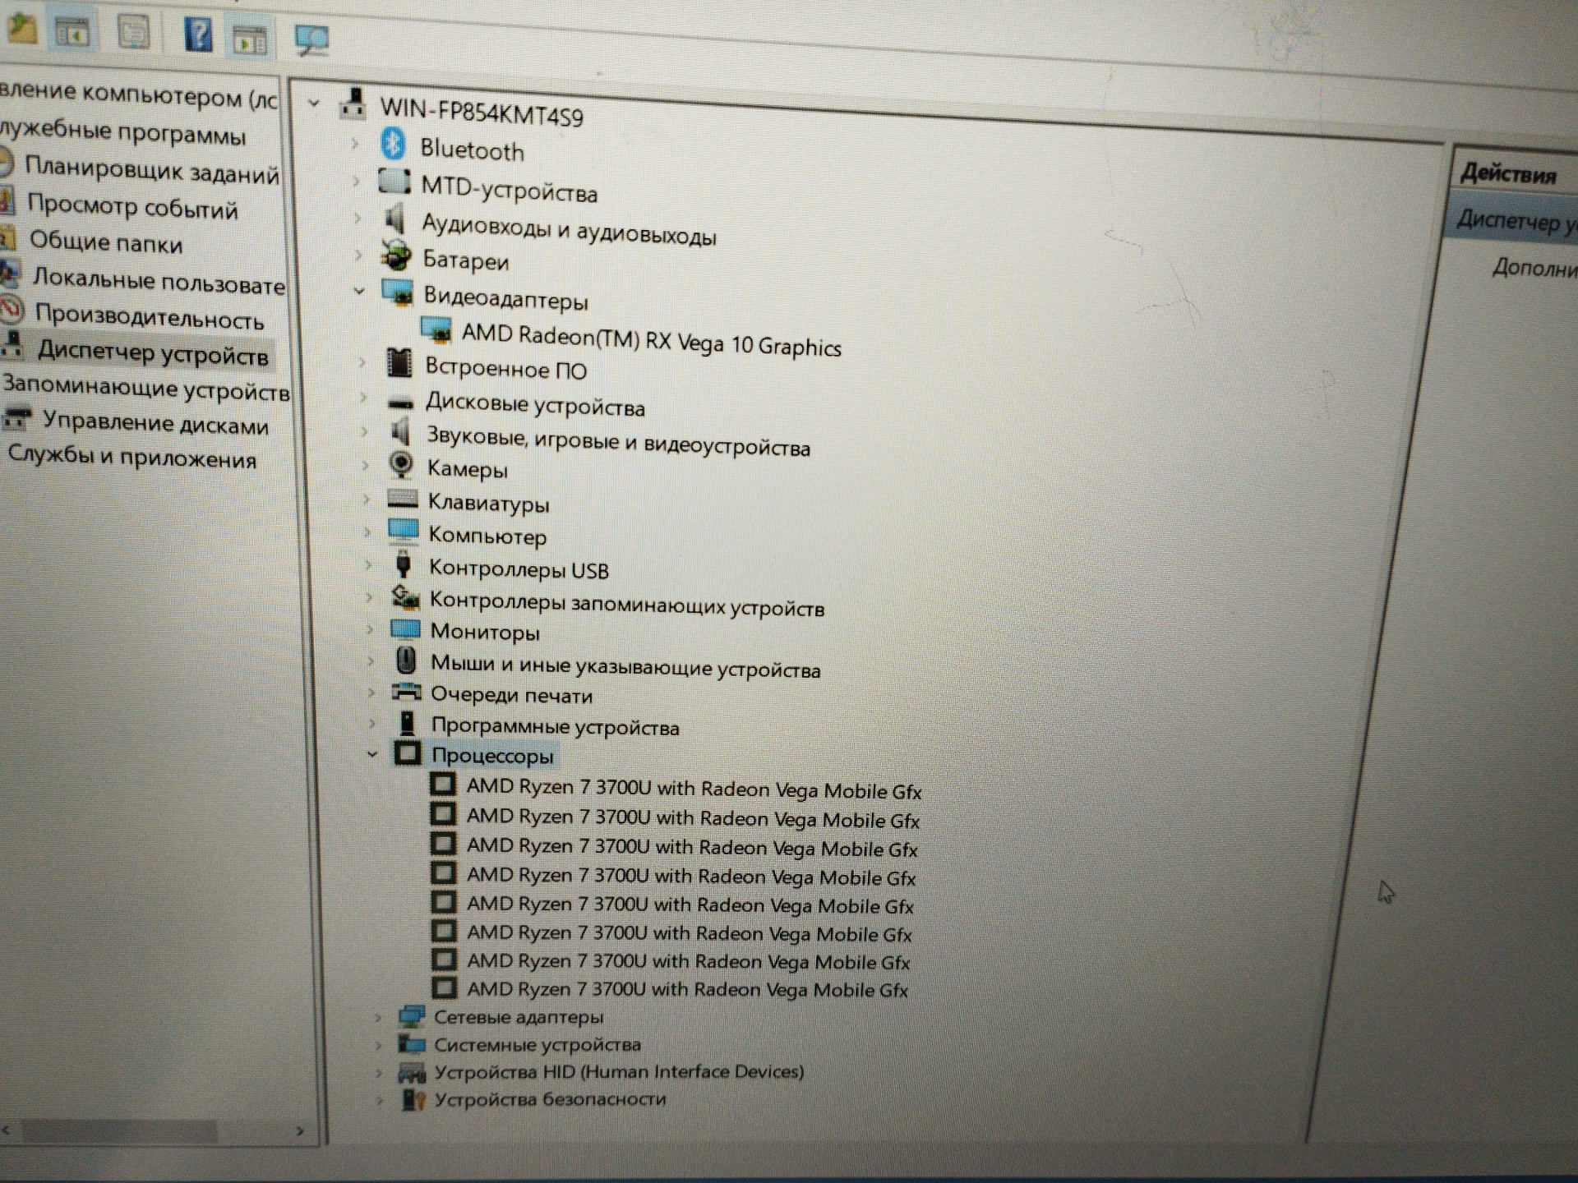Screen dimensions: 1578x1183
Task: Collapse the WIN-FP854KMT4S9 root node
Action: click(x=313, y=103)
